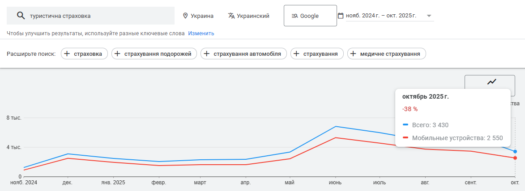This screenshot has height=191, width=525.
Task: Click the blue «Всего» legend swatch
Action: click(x=405, y=125)
